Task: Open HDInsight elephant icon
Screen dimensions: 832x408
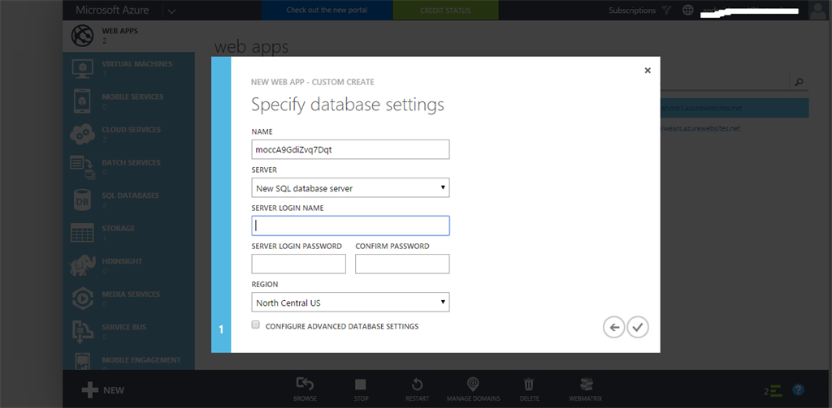Action: tap(82, 266)
